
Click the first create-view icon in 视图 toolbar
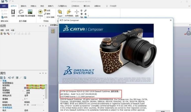2,34
